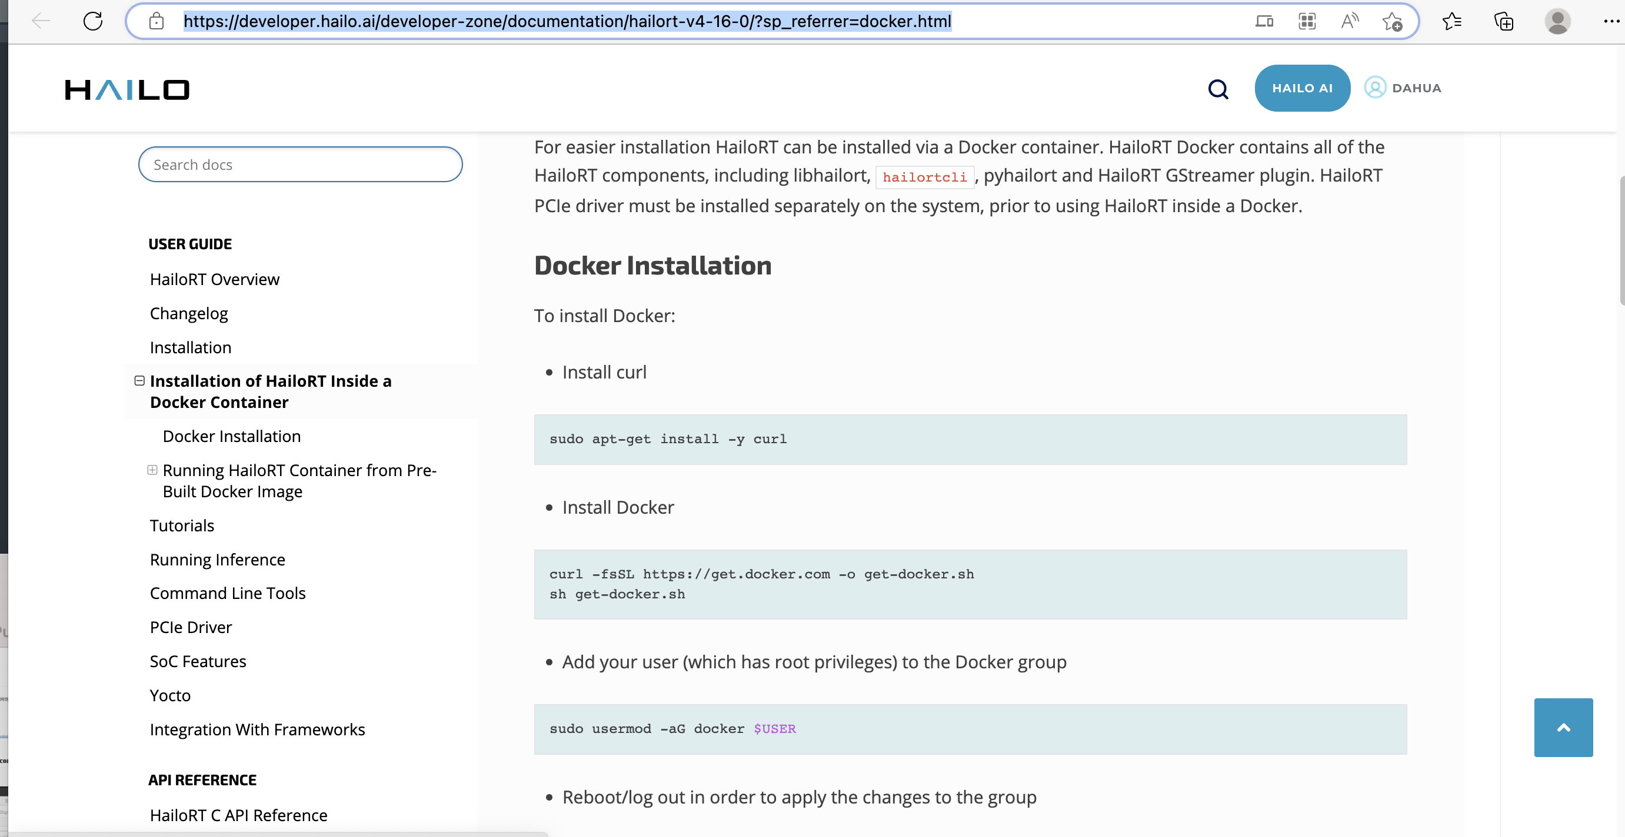The width and height of the screenshot is (1625, 837).
Task: Open Command Line Tools page
Action: click(x=227, y=593)
